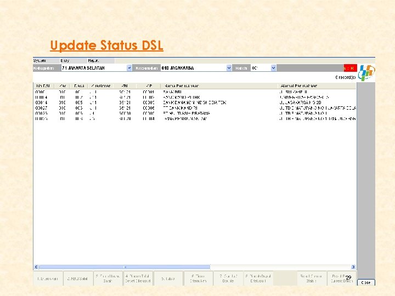Screen dimensions: 395x296
Task: Sort by Nama Perusahaan column header
Action: 219,86
